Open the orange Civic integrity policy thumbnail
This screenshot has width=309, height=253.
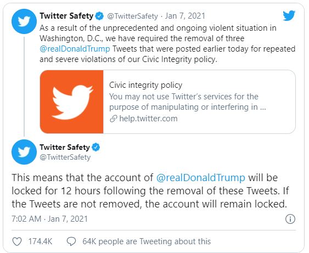tap(71, 102)
